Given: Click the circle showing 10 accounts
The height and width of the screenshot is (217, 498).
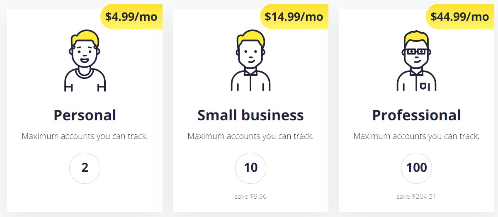Looking at the screenshot, I should pos(251,168).
